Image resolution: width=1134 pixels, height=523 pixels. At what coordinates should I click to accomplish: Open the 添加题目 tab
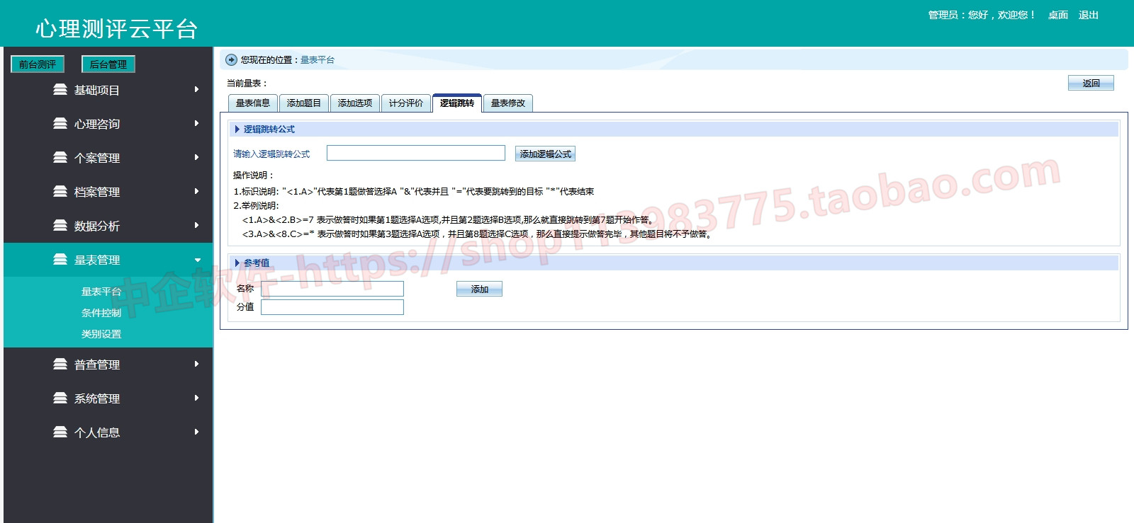(304, 103)
